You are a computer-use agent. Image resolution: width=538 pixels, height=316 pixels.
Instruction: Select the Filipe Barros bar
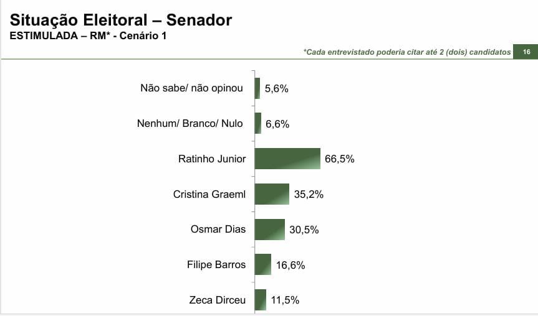point(263,264)
